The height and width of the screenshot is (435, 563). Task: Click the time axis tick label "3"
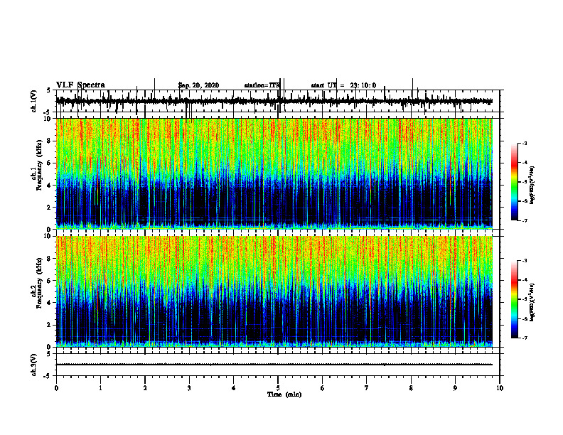[189, 388]
